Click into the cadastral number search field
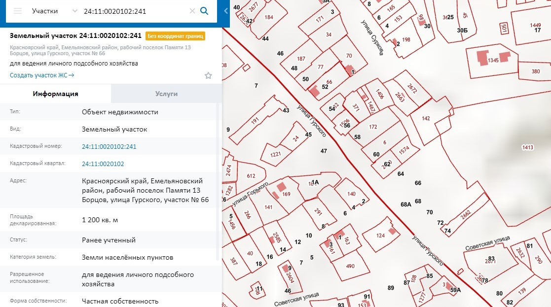Viewport: 551px width, 307px height. 133,11
